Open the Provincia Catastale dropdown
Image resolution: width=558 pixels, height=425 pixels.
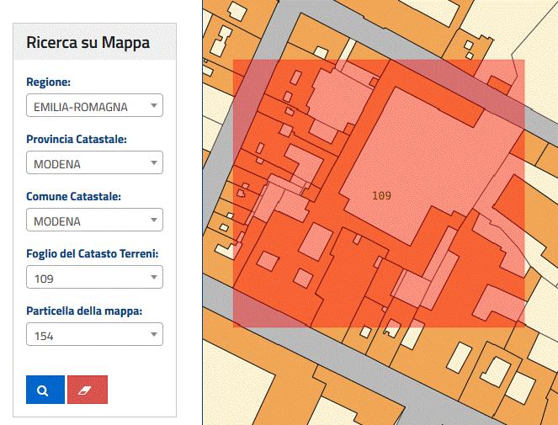pos(94,162)
